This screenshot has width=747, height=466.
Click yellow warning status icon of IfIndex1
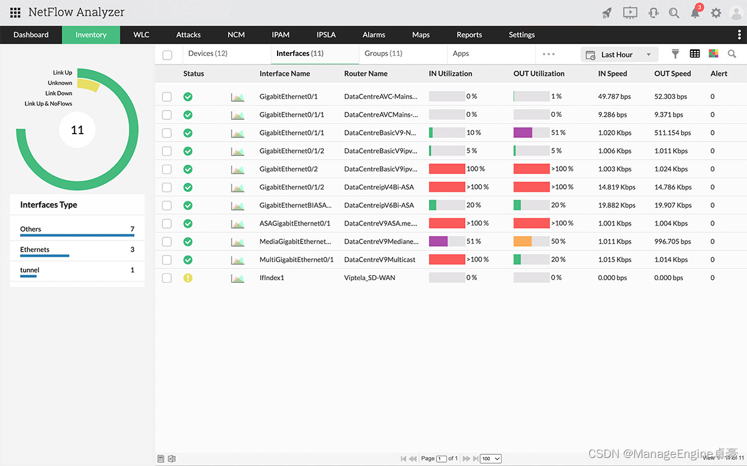point(188,278)
